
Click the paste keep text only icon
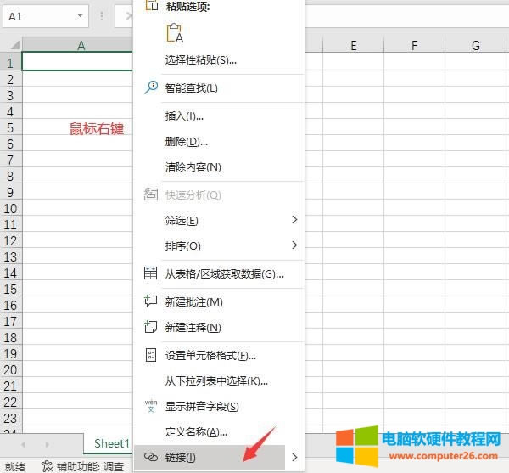[175, 34]
